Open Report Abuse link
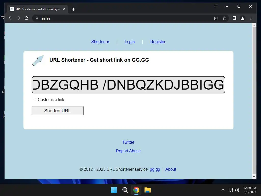The height and width of the screenshot is (196, 261). (128, 151)
